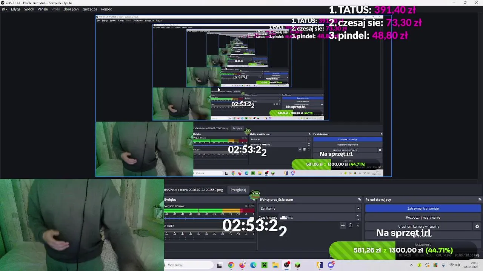Open the Edycja menu
Image resolution: width=483 pixels, height=271 pixels.
click(x=16, y=9)
